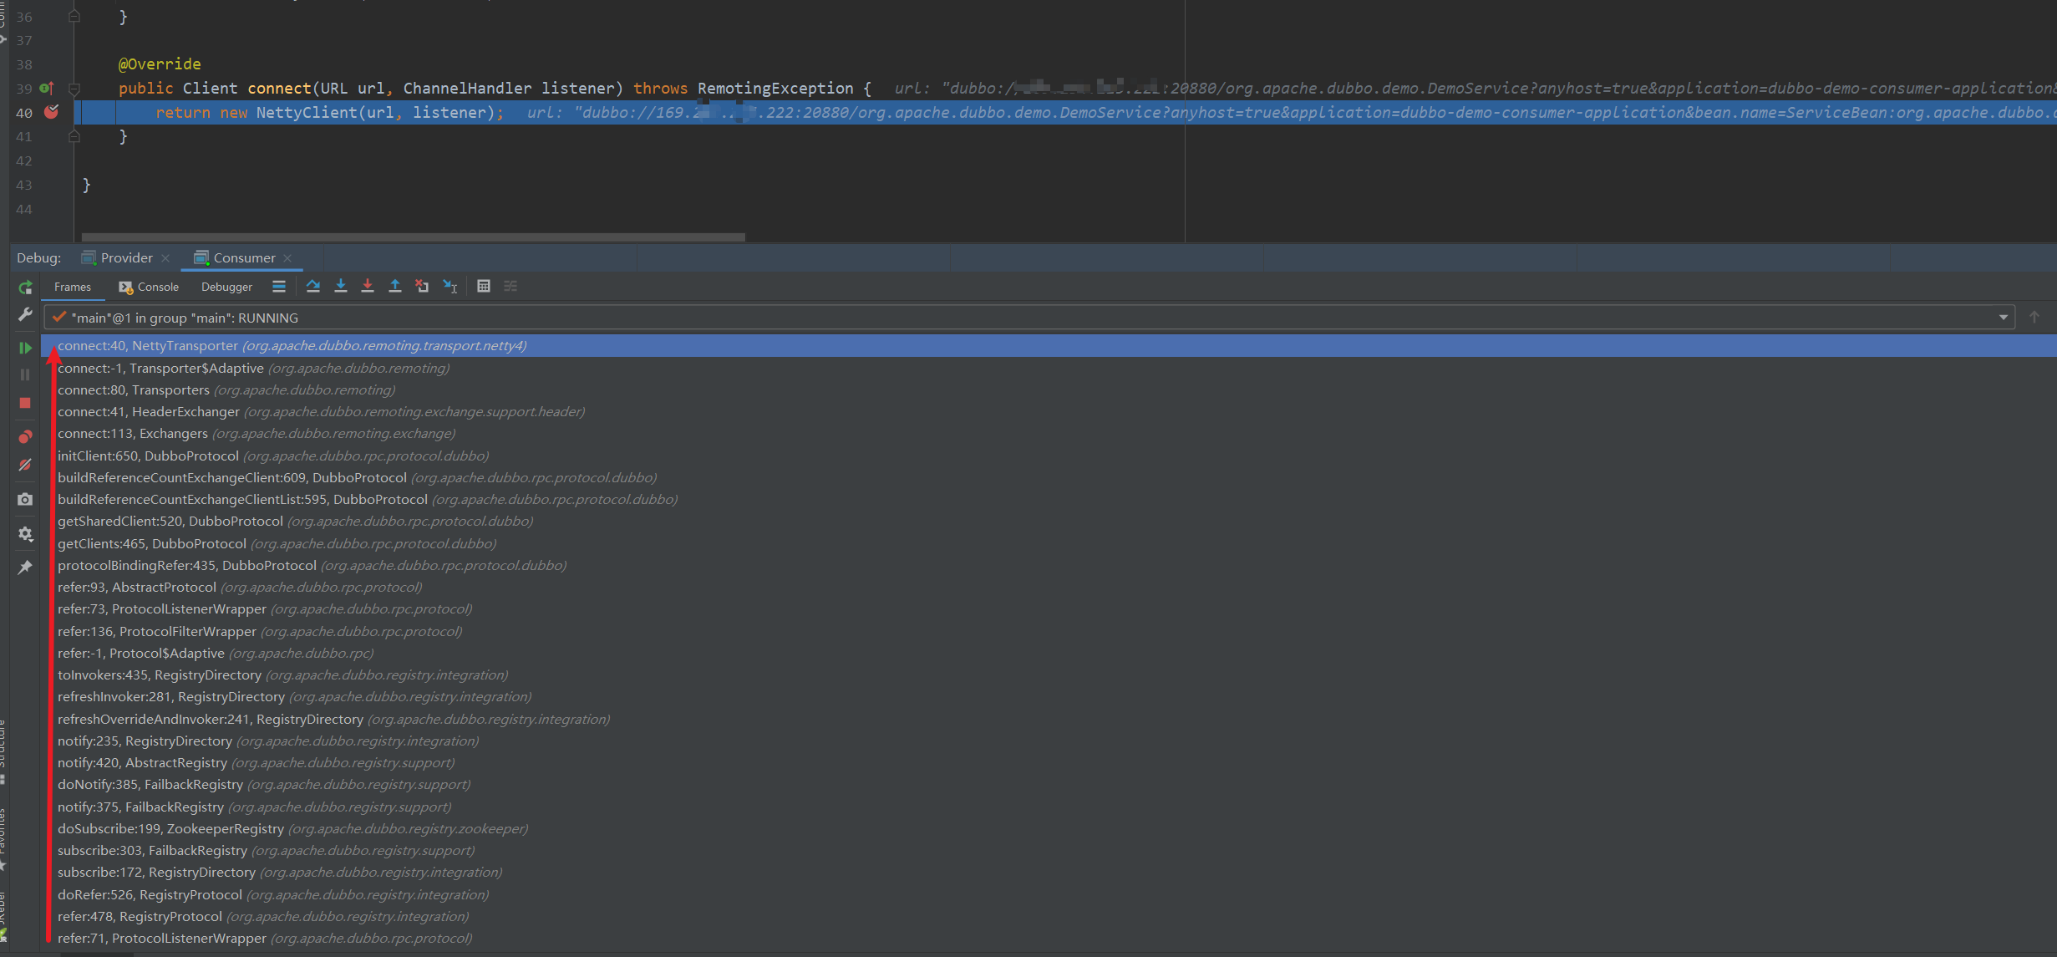The height and width of the screenshot is (957, 2057).
Task: Click the Step Into blue arrow
Action: click(341, 287)
